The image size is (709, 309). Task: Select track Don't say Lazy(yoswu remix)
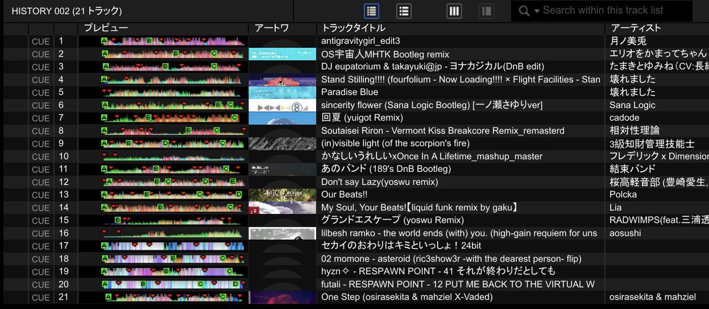tap(380, 182)
